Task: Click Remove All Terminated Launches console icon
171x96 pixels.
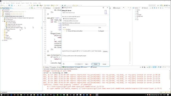Action: 145,67
